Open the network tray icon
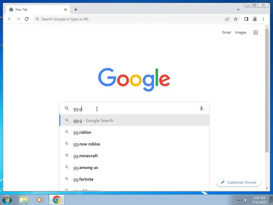273x205 pixels. point(240,200)
